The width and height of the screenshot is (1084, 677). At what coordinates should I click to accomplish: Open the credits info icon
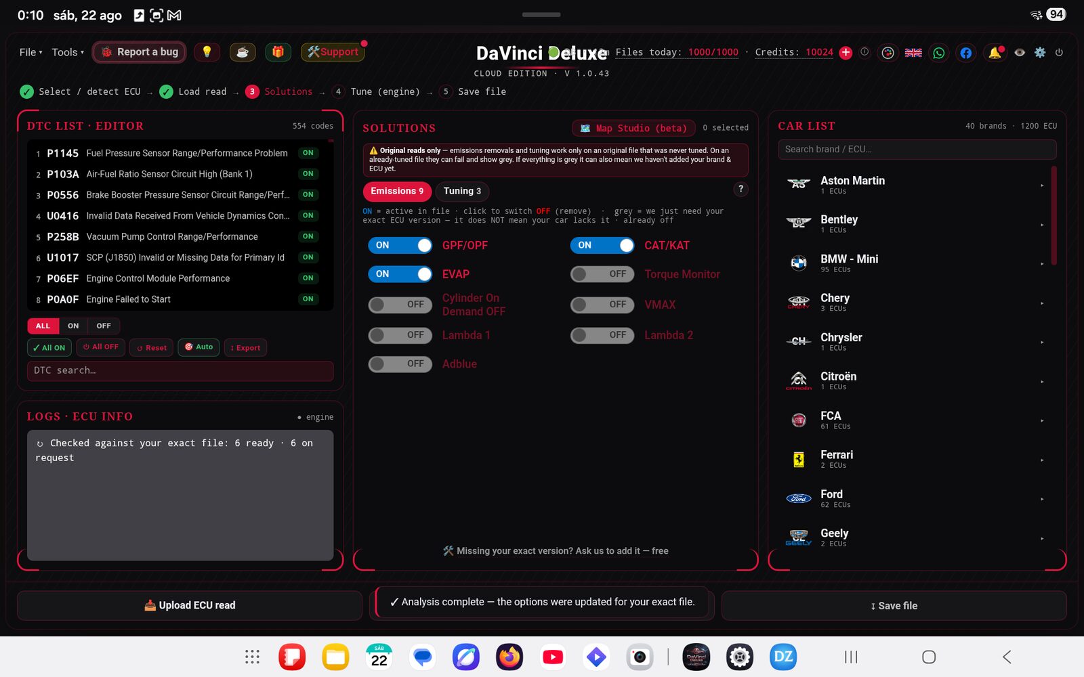[x=864, y=52]
